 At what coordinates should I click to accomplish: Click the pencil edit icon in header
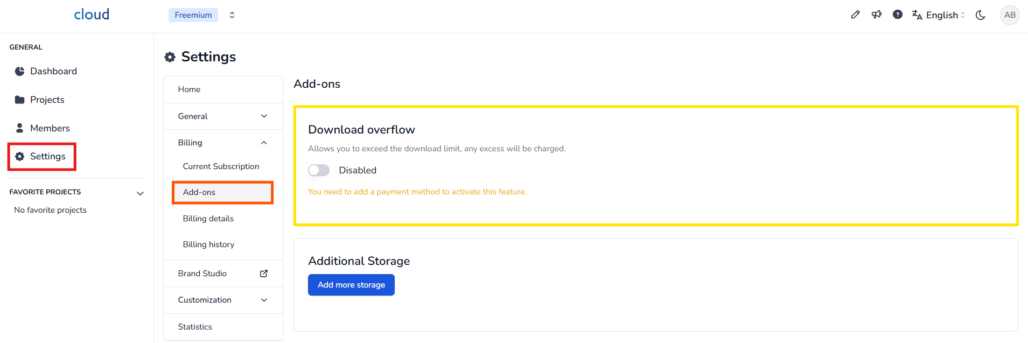(855, 15)
